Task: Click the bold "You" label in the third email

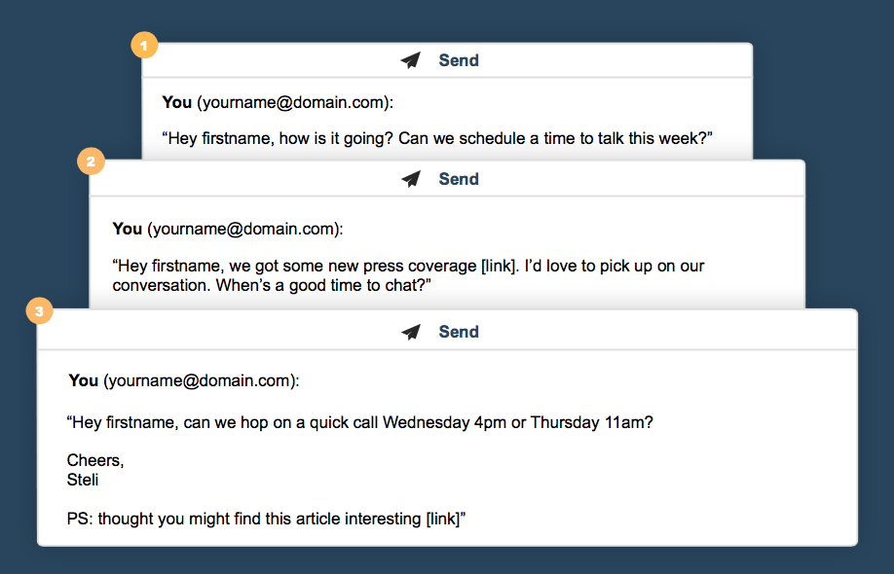Action: (84, 380)
